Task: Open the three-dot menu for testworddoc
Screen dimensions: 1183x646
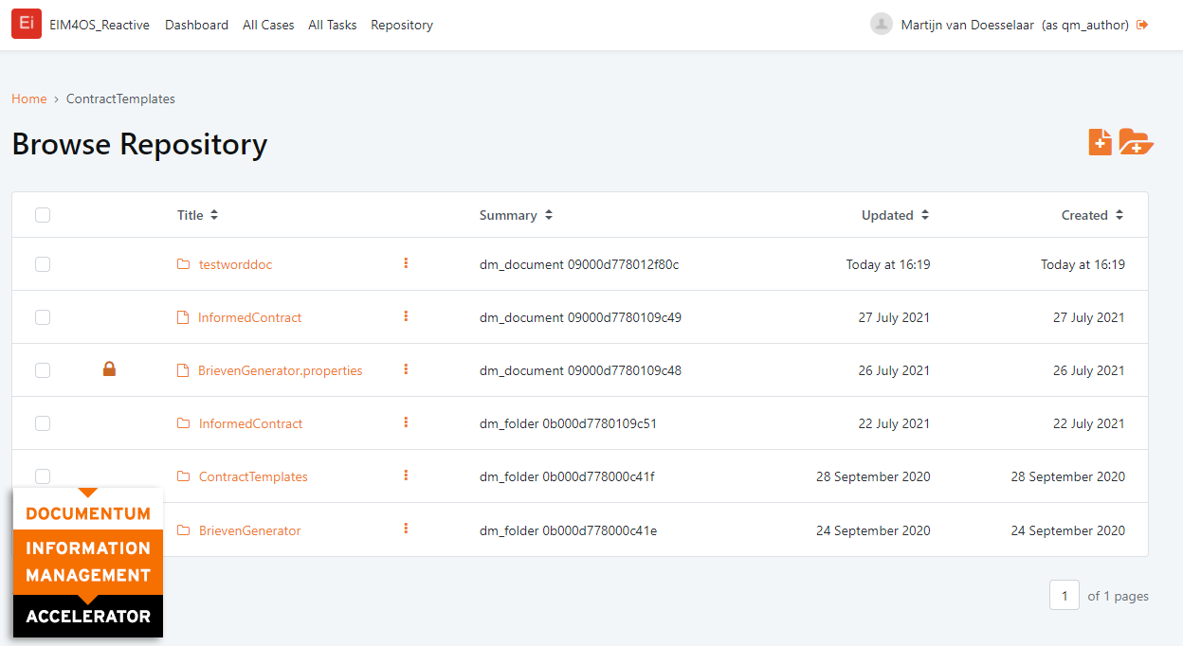Action: (406, 263)
